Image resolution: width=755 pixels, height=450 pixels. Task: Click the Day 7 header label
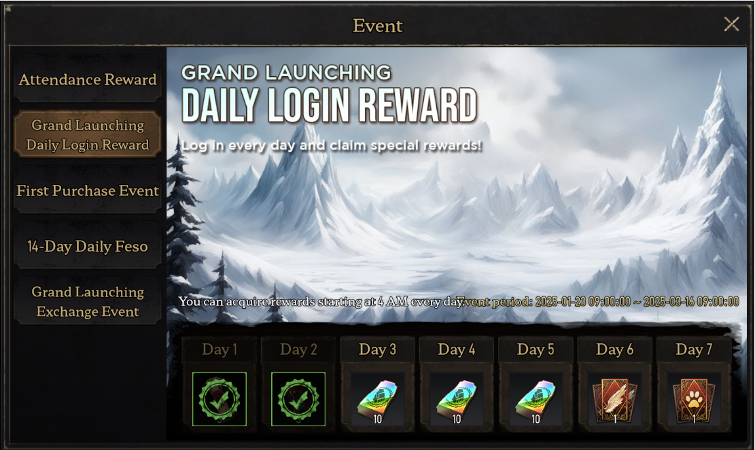coord(694,349)
